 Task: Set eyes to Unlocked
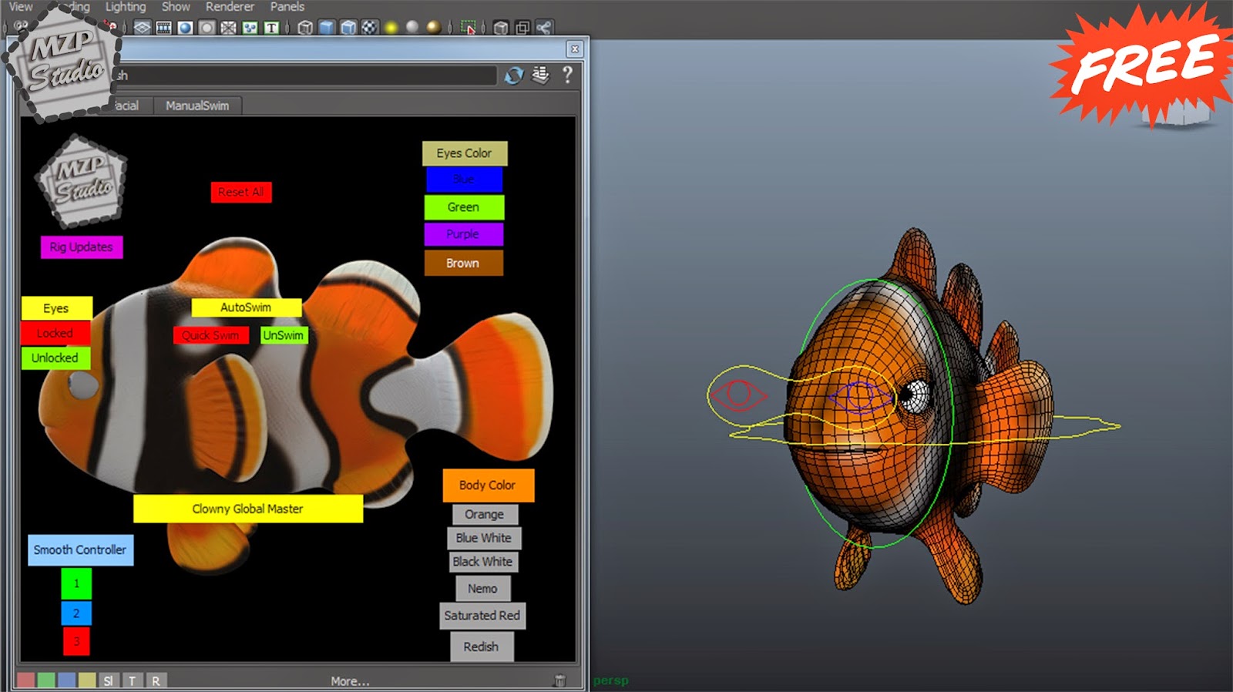pyautogui.click(x=55, y=358)
